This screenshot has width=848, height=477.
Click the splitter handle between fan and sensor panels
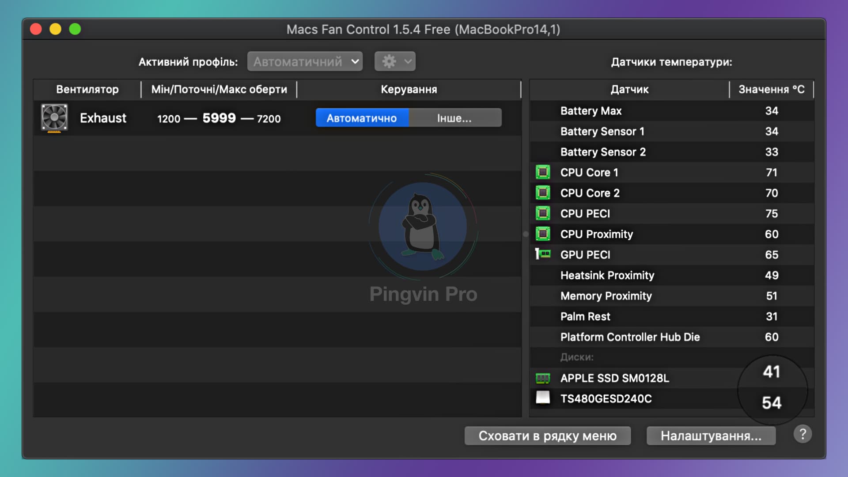point(526,234)
